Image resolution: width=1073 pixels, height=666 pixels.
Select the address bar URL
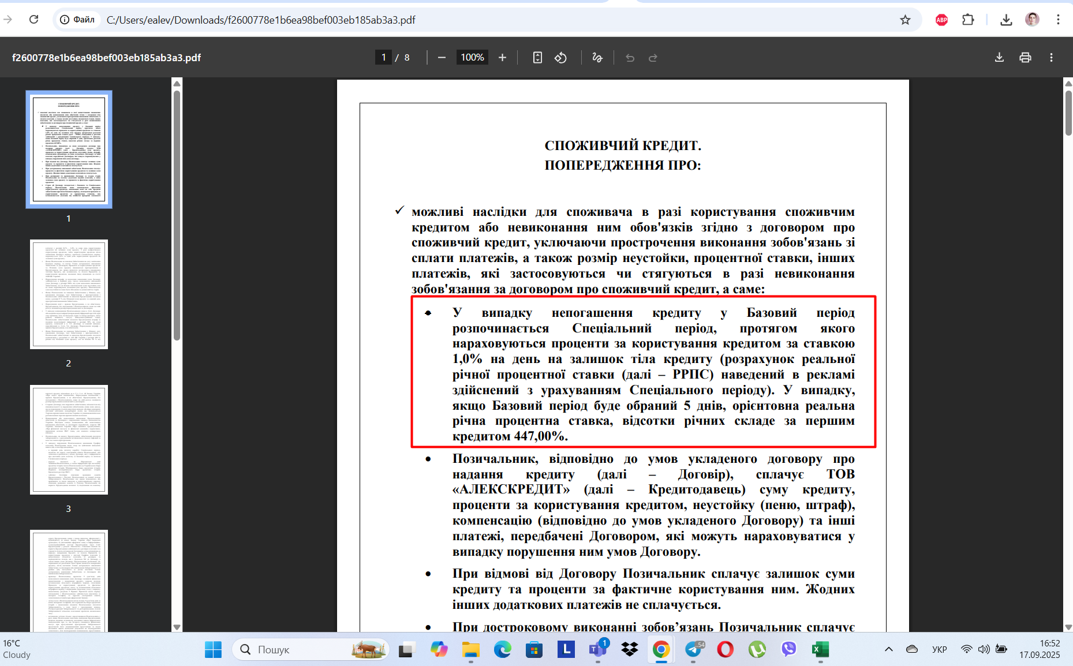(x=261, y=20)
